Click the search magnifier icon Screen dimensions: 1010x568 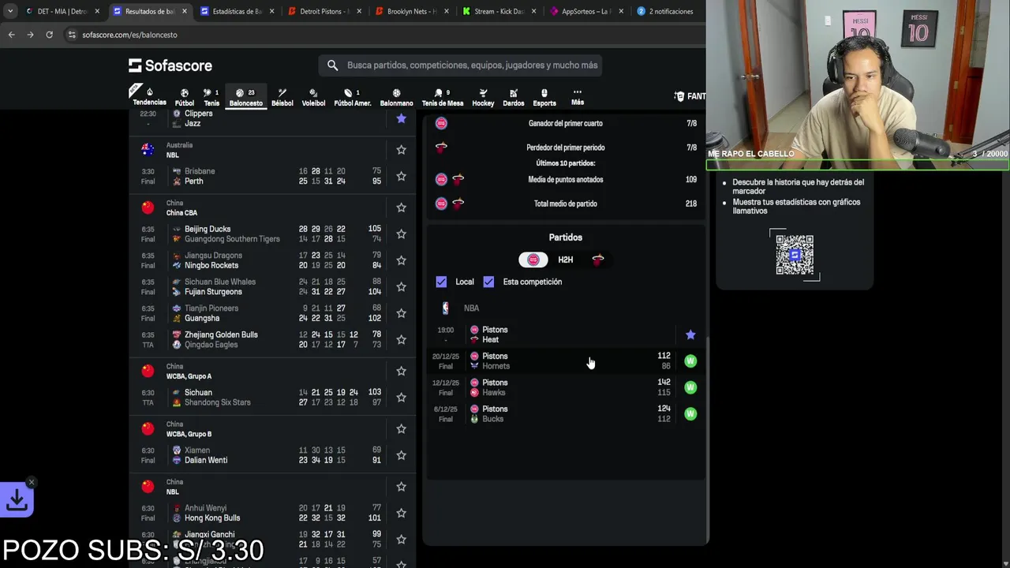pos(332,65)
